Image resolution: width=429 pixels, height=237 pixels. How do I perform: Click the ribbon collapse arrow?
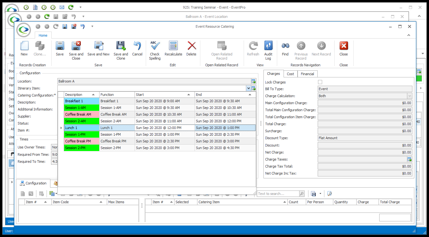pos(410,35)
